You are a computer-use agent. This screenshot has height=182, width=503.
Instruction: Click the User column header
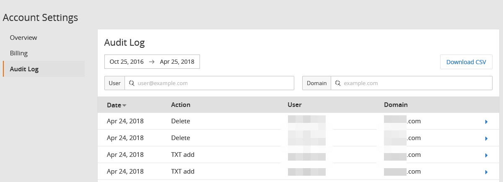[x=295, y=105]
